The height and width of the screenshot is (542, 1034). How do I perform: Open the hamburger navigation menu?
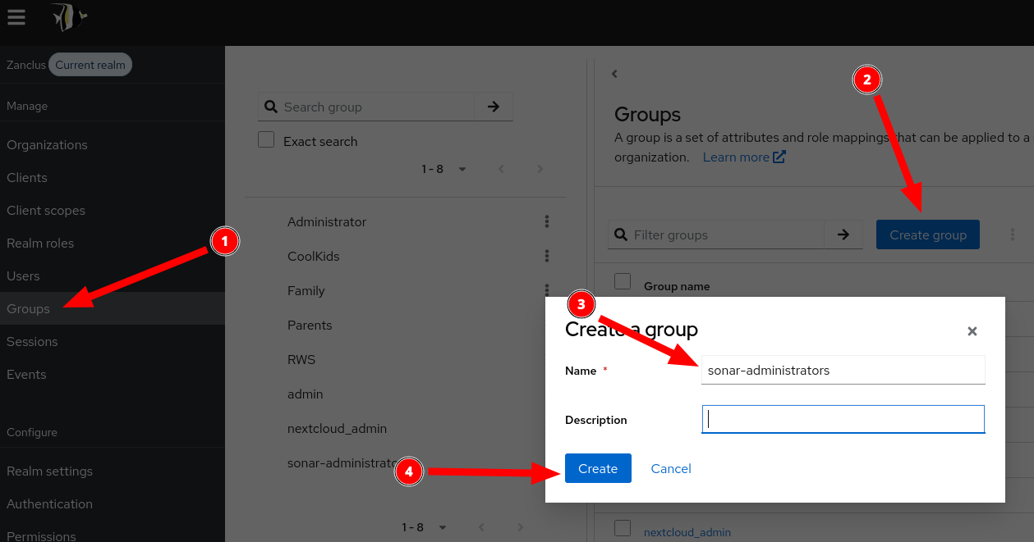[16, 17]
